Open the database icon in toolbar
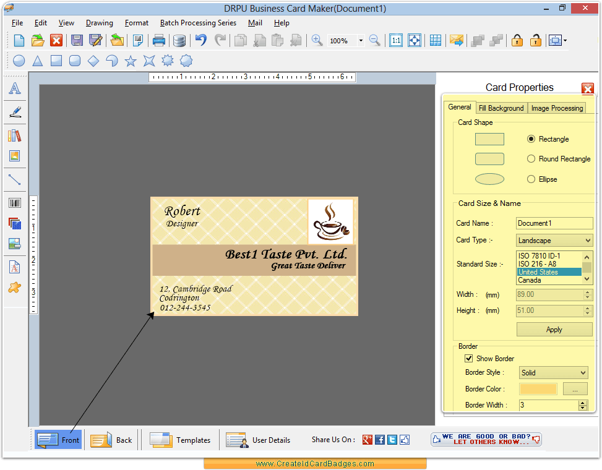 (179, 40)
